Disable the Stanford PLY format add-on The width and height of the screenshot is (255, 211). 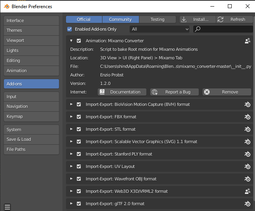[79, 154]
